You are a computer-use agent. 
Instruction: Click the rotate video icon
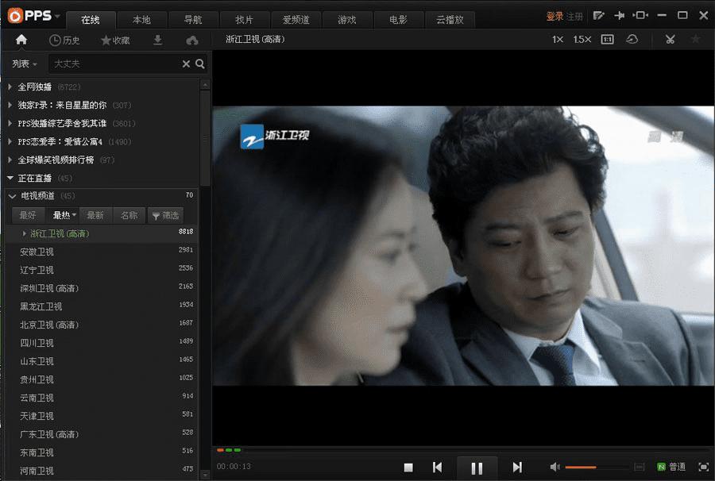click(632, 40)
